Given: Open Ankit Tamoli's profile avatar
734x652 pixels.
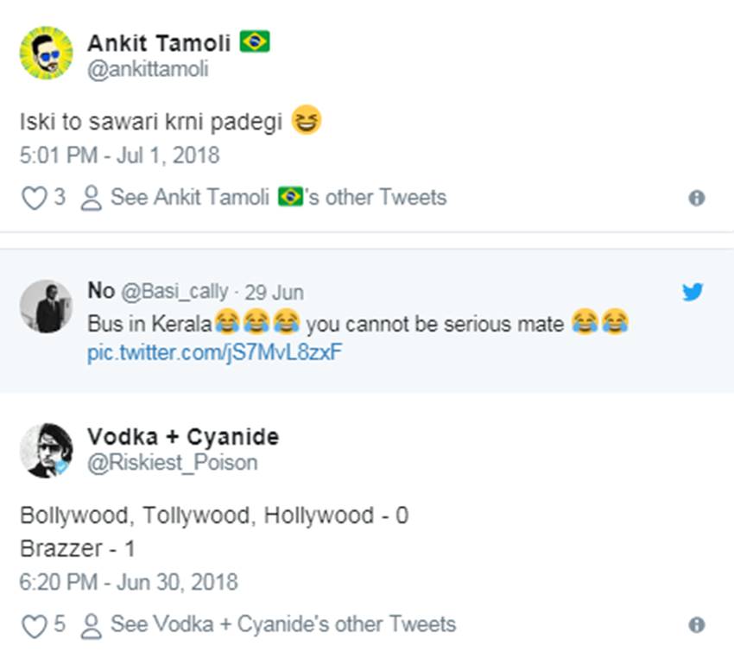Looking at the screenshot, I should [x=46, y=53].
